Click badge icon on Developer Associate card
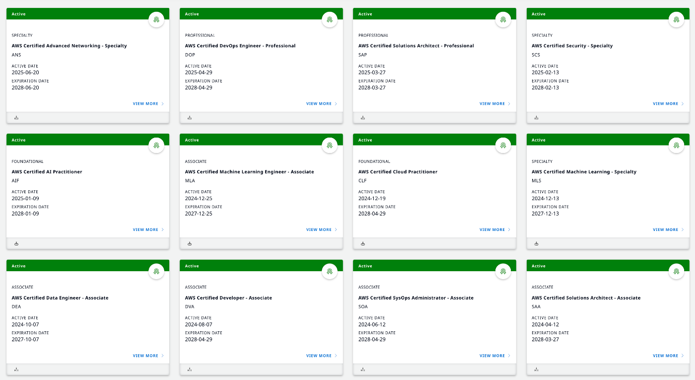695x380 pixels. pyautogui.click(x=330, y=272)
